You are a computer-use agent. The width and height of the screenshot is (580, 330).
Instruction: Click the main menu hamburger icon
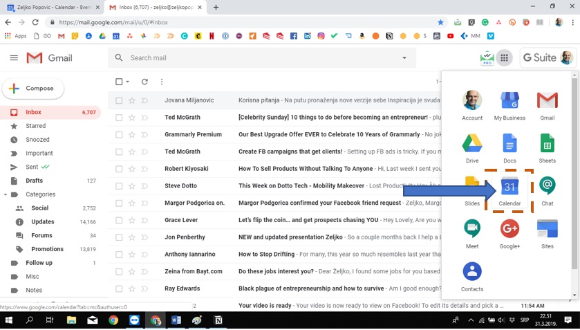tap(14, 58)
